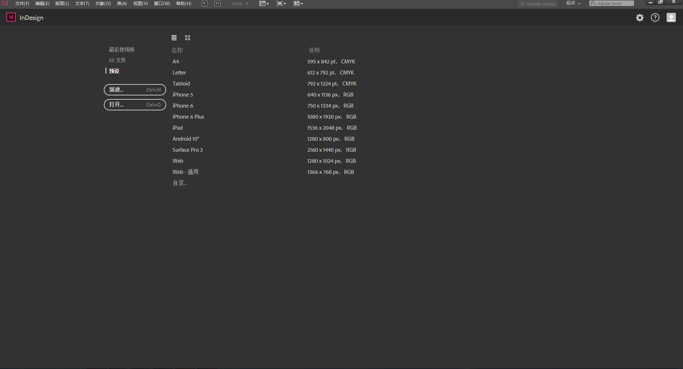
Task: Open the 帮助(H) menu
Action: [184, 4]
